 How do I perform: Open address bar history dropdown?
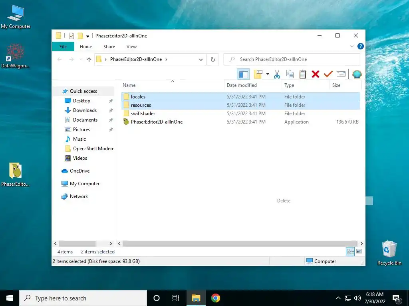tap(201, 60)
